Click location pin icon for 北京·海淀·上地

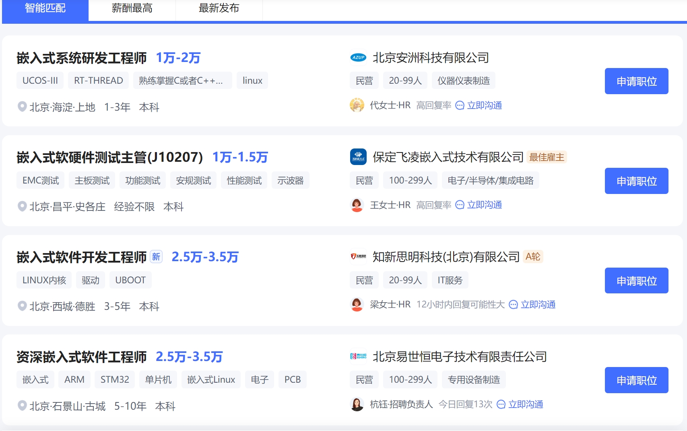tap(22, 107)
